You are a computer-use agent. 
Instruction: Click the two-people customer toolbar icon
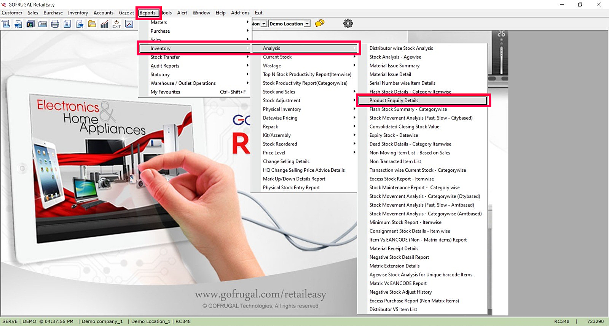click(30, 24)
